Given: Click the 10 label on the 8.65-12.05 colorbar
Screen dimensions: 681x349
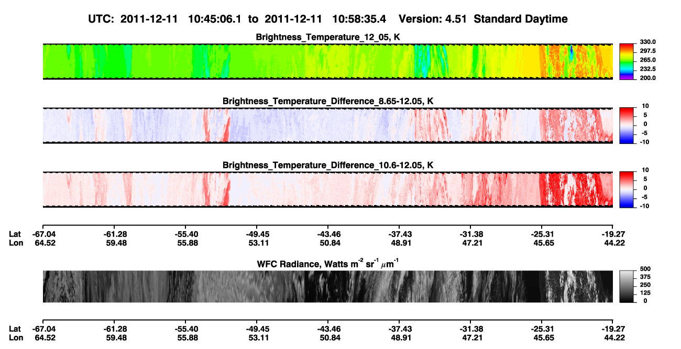Looking at the screenshot, I should click(x=646, y=106).
